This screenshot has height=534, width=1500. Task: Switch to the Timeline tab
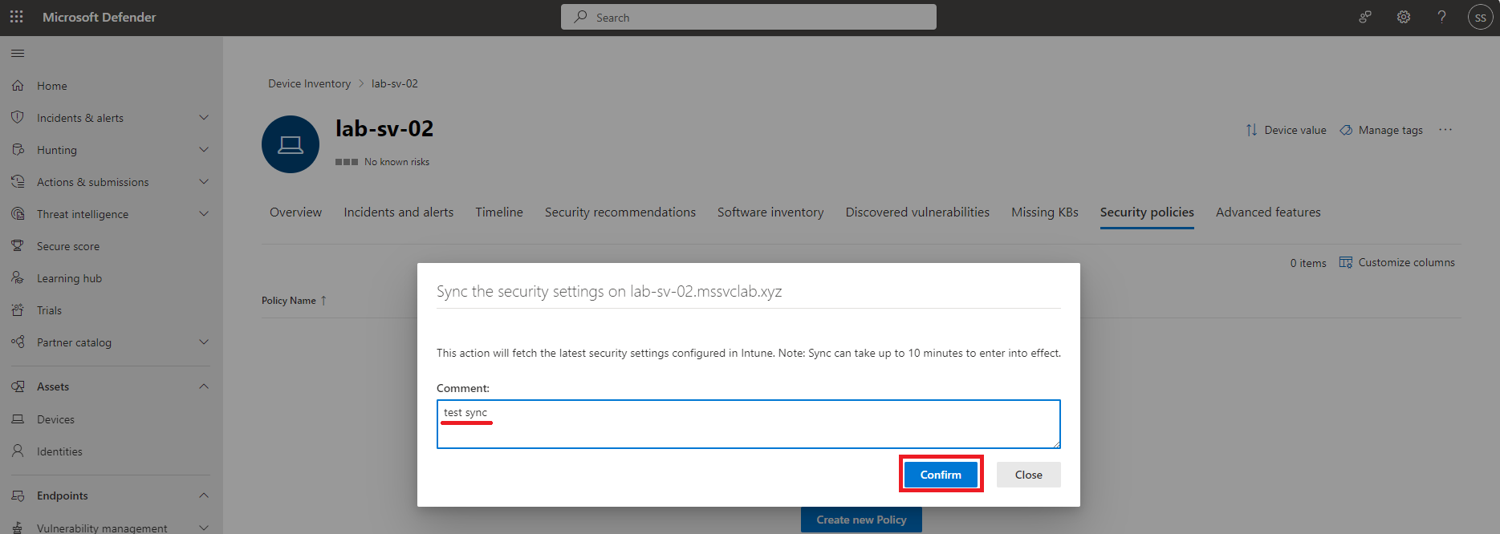click(x=499, y=212)
